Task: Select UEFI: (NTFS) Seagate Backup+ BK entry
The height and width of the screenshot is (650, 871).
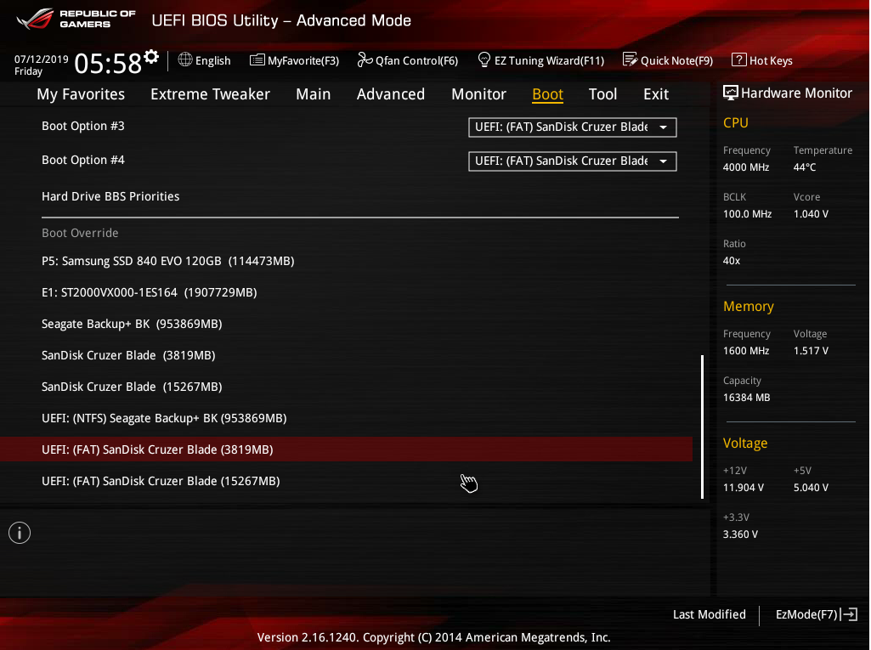Action: click(x=164, y=418)
